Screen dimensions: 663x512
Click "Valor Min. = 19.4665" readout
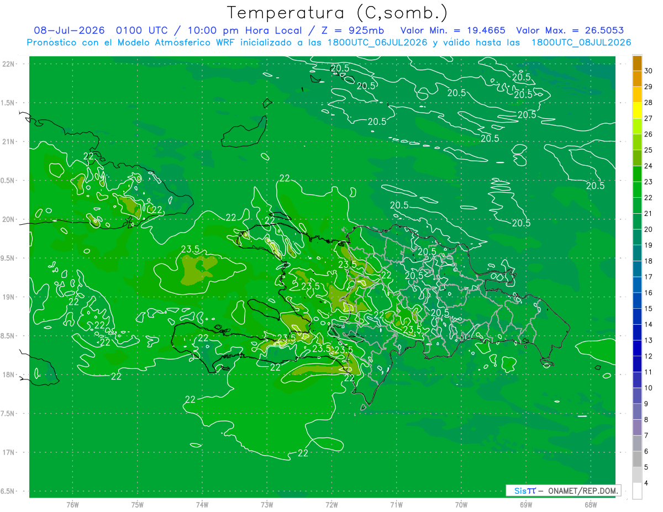pyautogui.click(x=452, y=30)
